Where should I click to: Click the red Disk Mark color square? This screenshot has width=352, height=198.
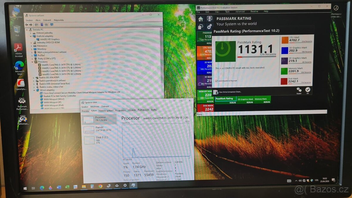[x=284, y=81]
